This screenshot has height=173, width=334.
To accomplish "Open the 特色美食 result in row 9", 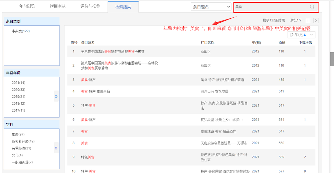I will point(88,157).
